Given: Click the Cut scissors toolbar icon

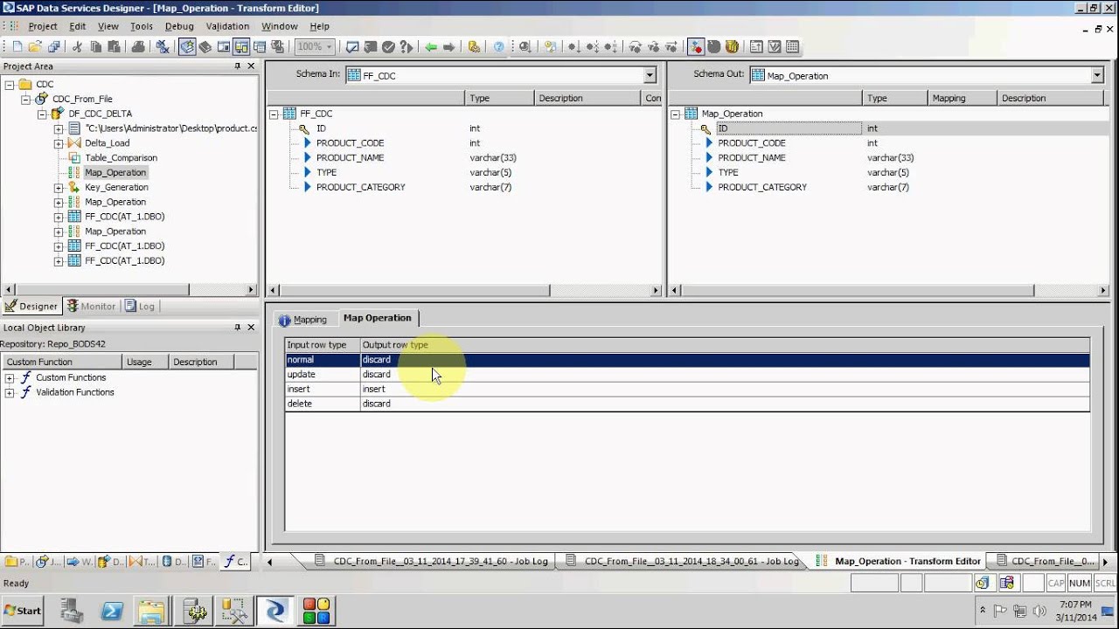Looking at the screenshot, I should [x=77, y=47].
